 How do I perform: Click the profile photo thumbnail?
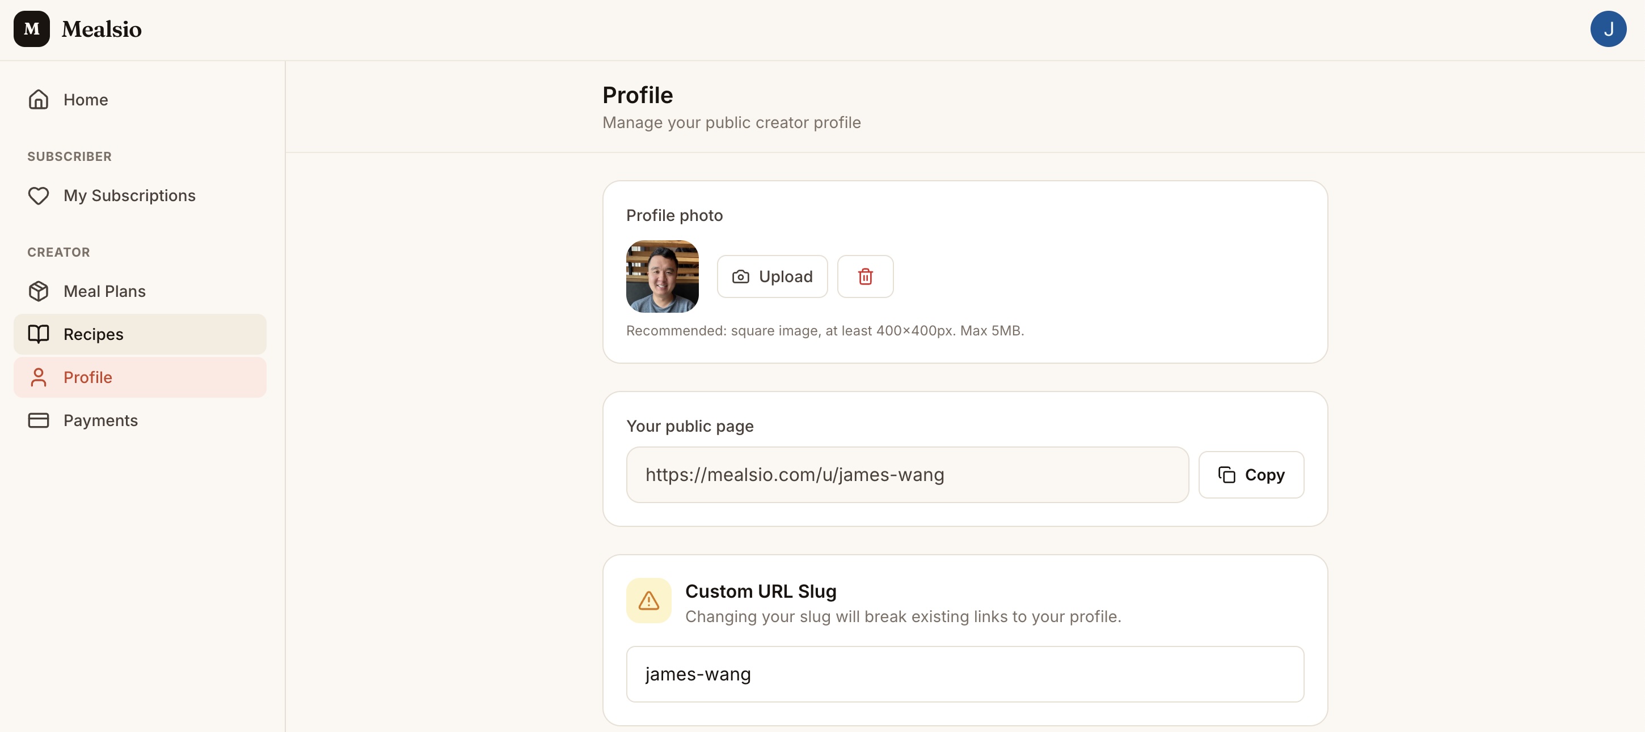pyautogui.click(x=662, y=276)
